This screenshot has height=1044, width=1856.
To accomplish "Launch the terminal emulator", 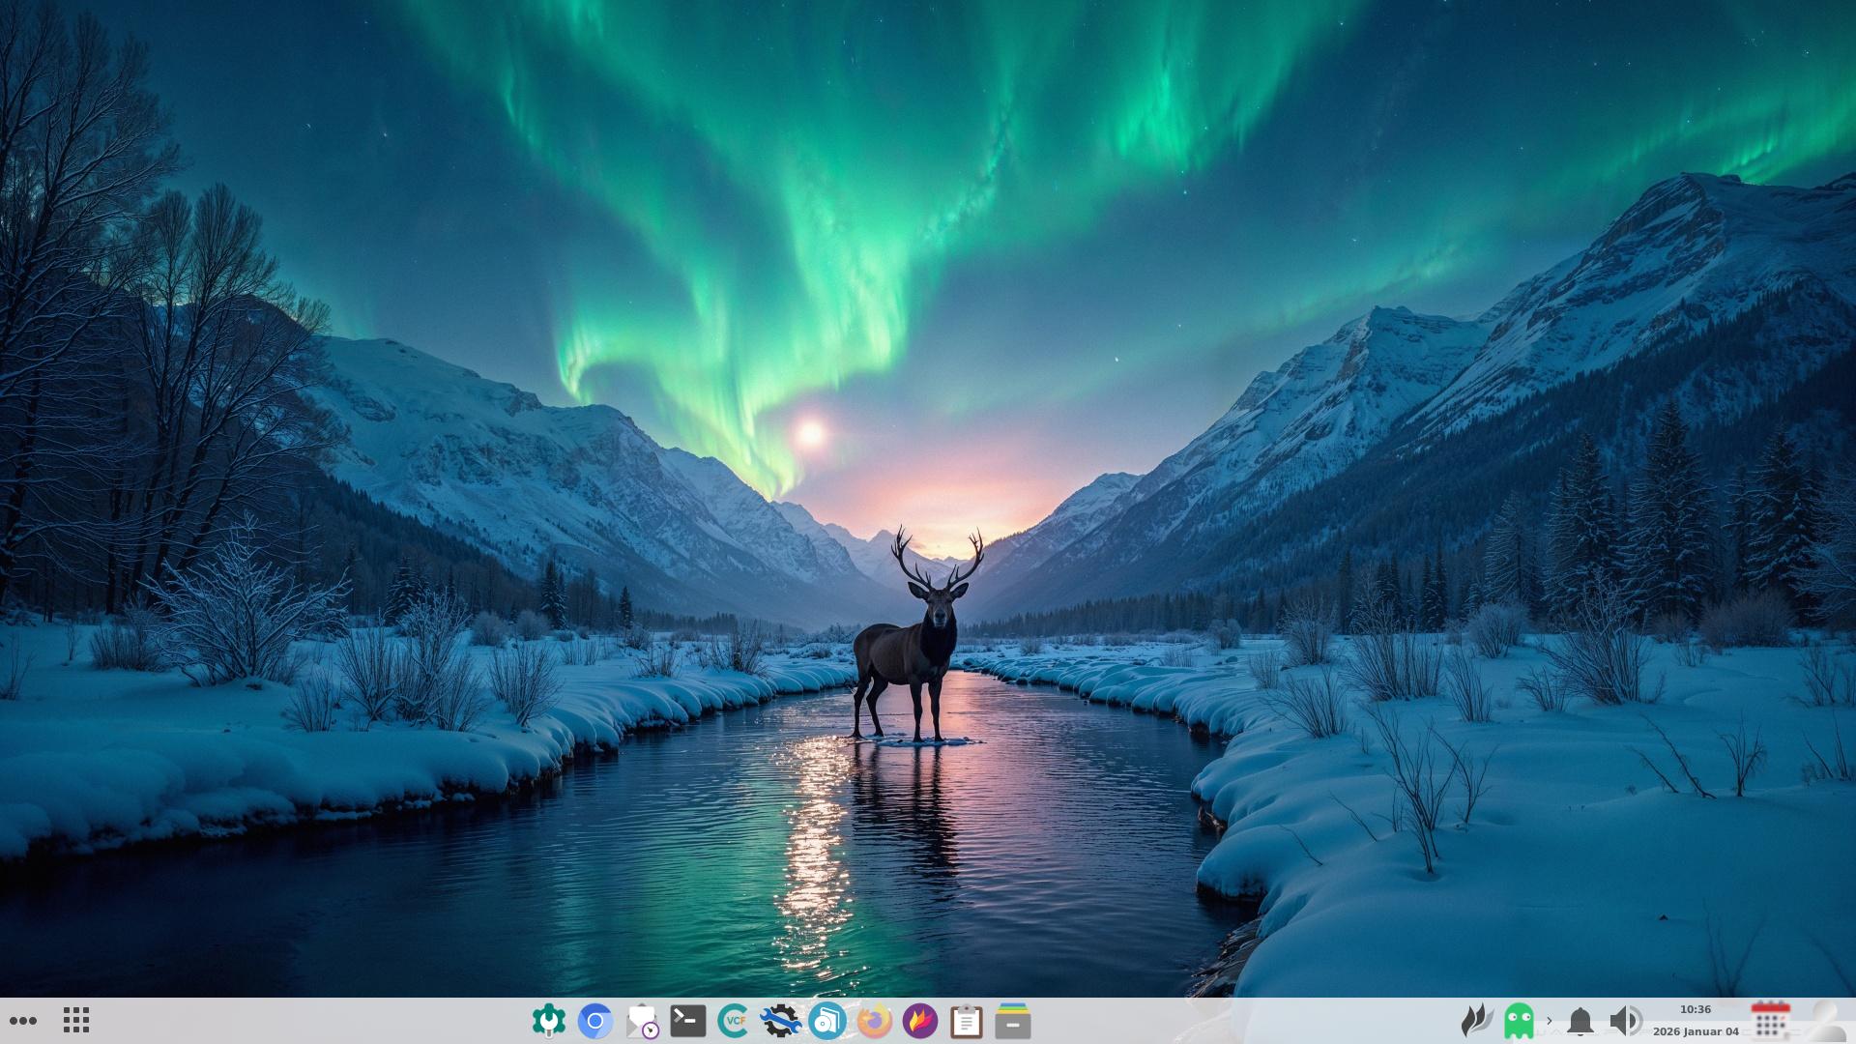I will 687,1021.
